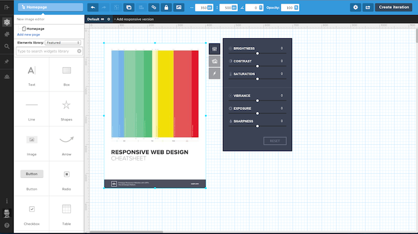
Task: Click the search widgets library field
Action: click(47, 52)
